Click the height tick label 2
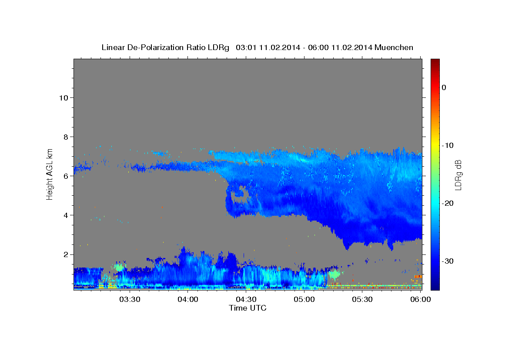The width and height of the screenshot is (522, 348). point(65,254)
